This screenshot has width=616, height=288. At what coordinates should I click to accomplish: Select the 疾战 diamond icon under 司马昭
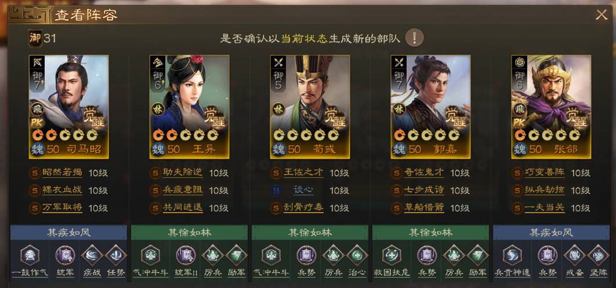click(x=92, y=255)
